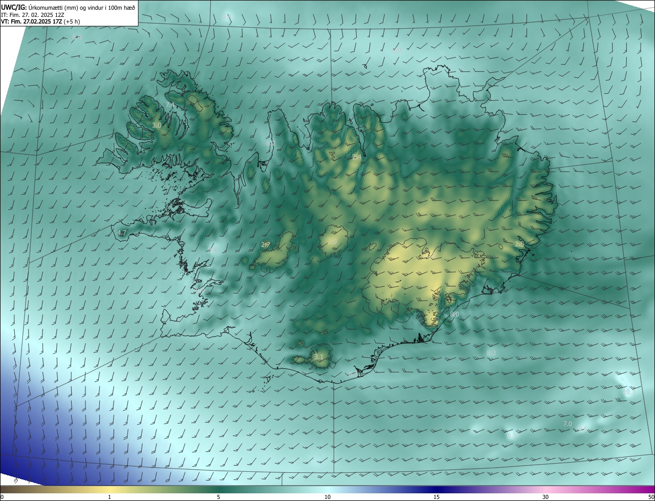655x501 pixels.
Task: Click the 9.9 value over the southern ocean
Action: (511, 435)
